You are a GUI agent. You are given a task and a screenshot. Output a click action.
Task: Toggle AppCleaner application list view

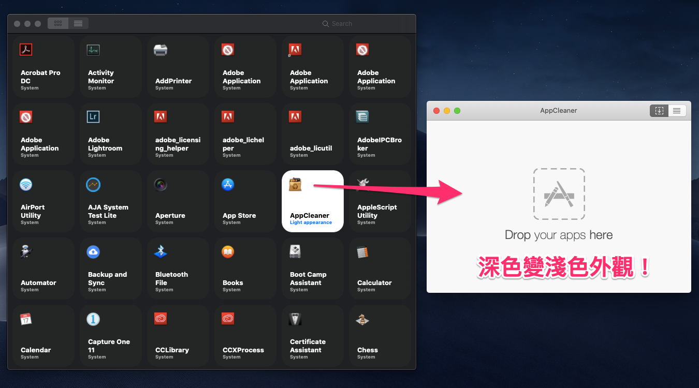coord(677,111)
